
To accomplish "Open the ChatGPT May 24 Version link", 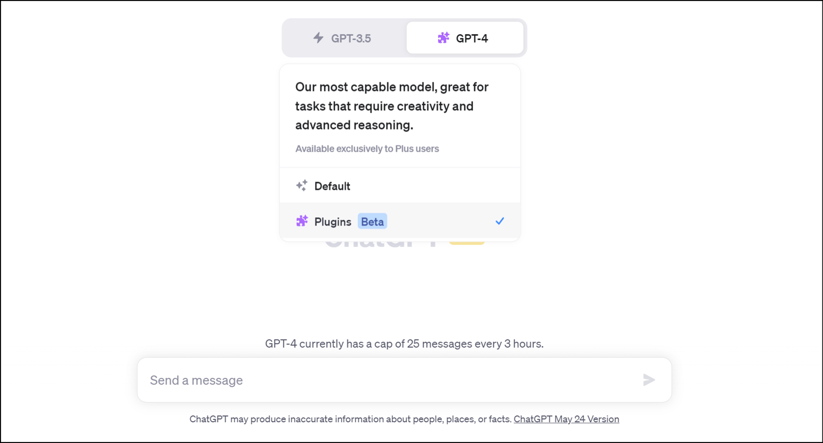I will click(566, 419).
